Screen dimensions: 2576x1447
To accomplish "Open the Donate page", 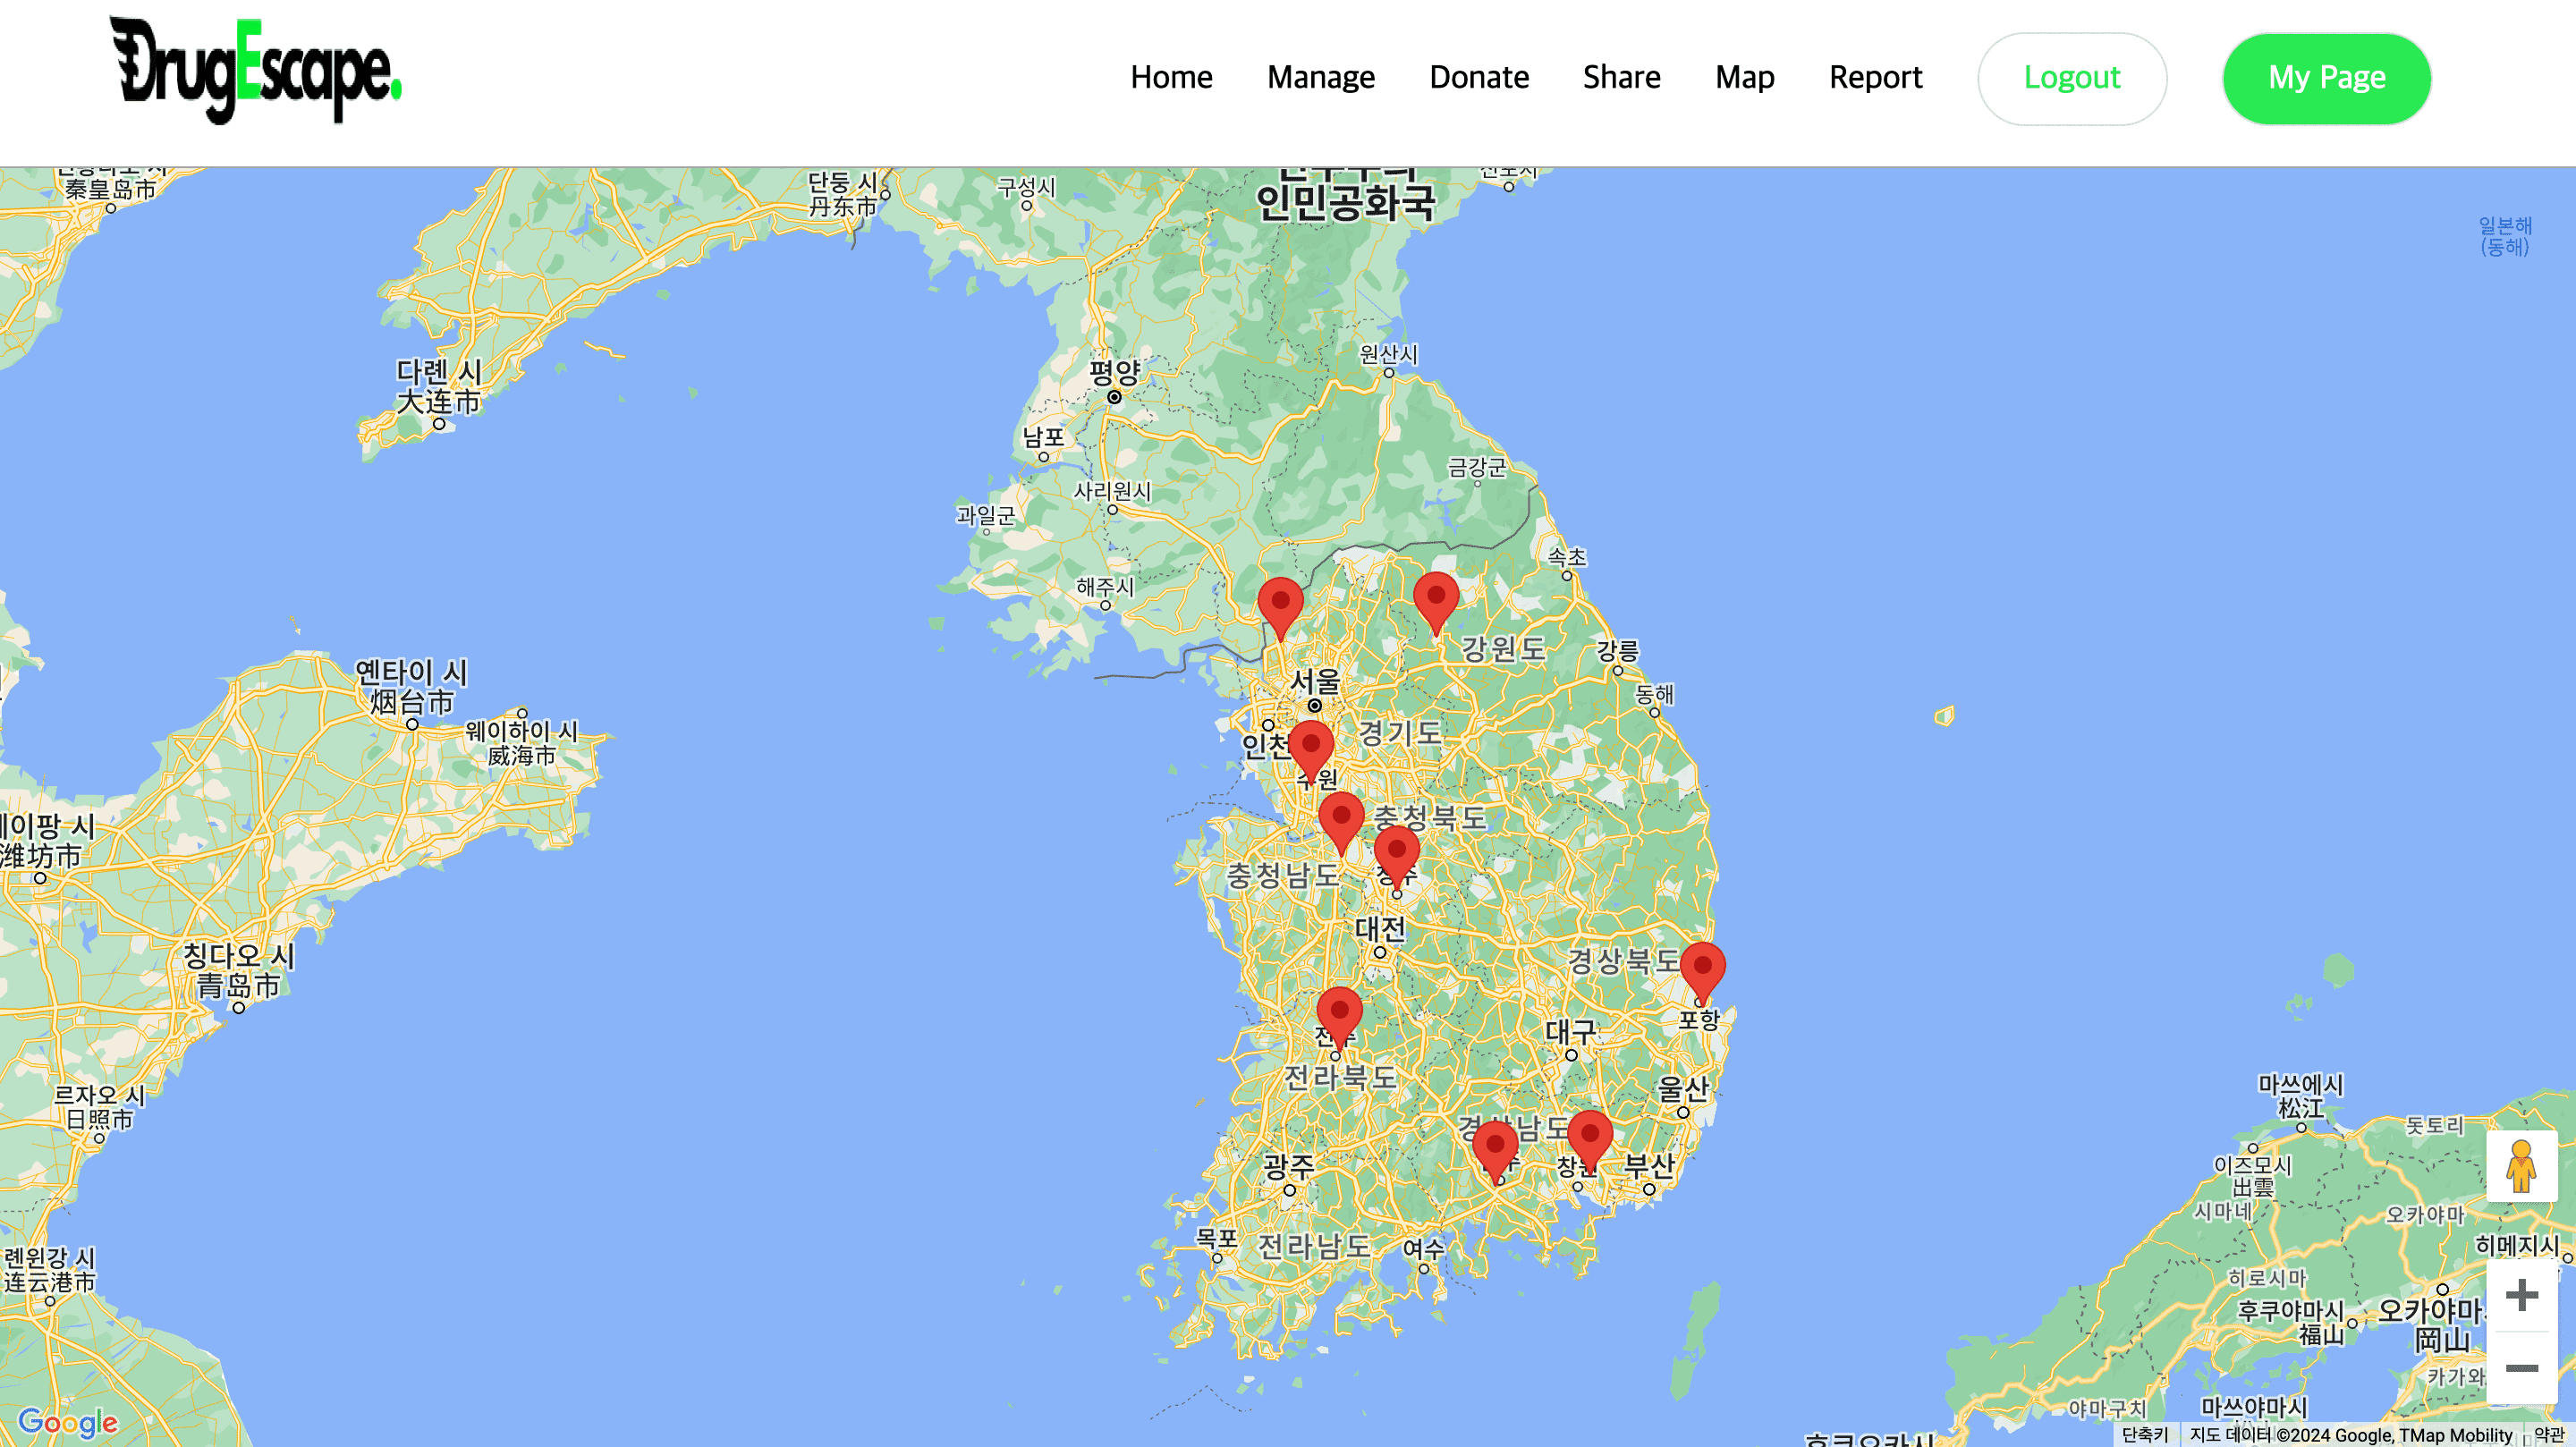I will (1479, 77).
